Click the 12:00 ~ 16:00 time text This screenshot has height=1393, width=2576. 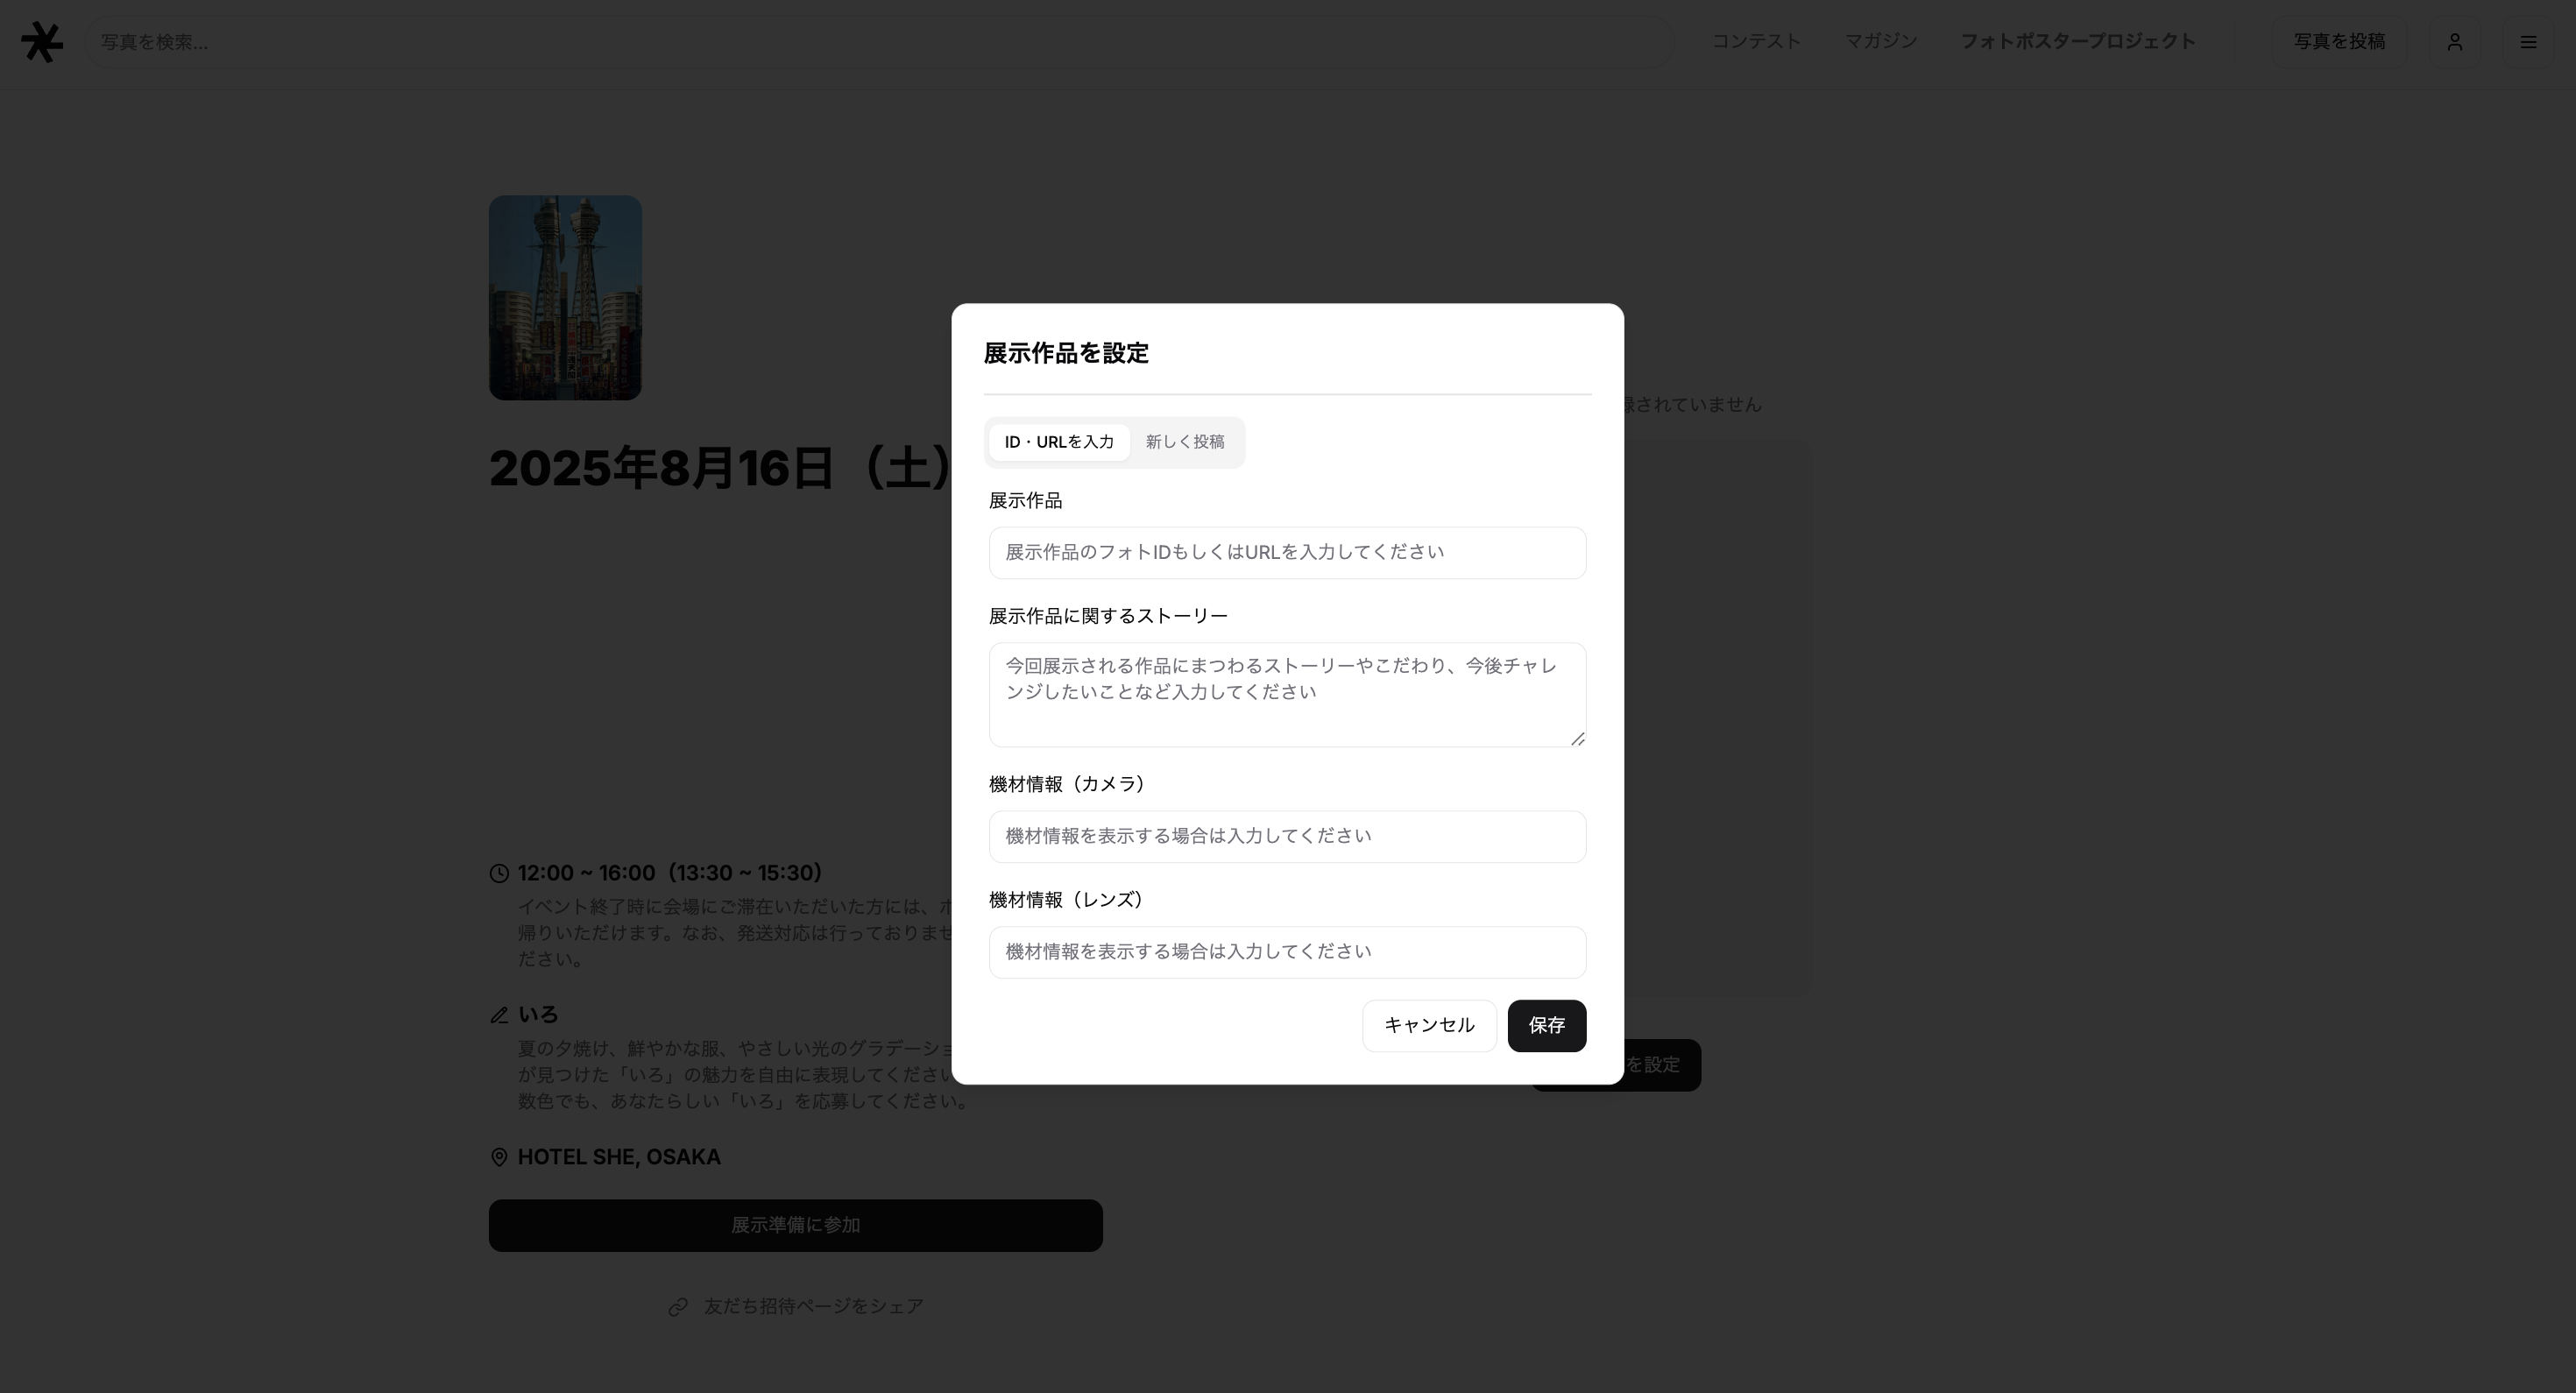point(669,874)
